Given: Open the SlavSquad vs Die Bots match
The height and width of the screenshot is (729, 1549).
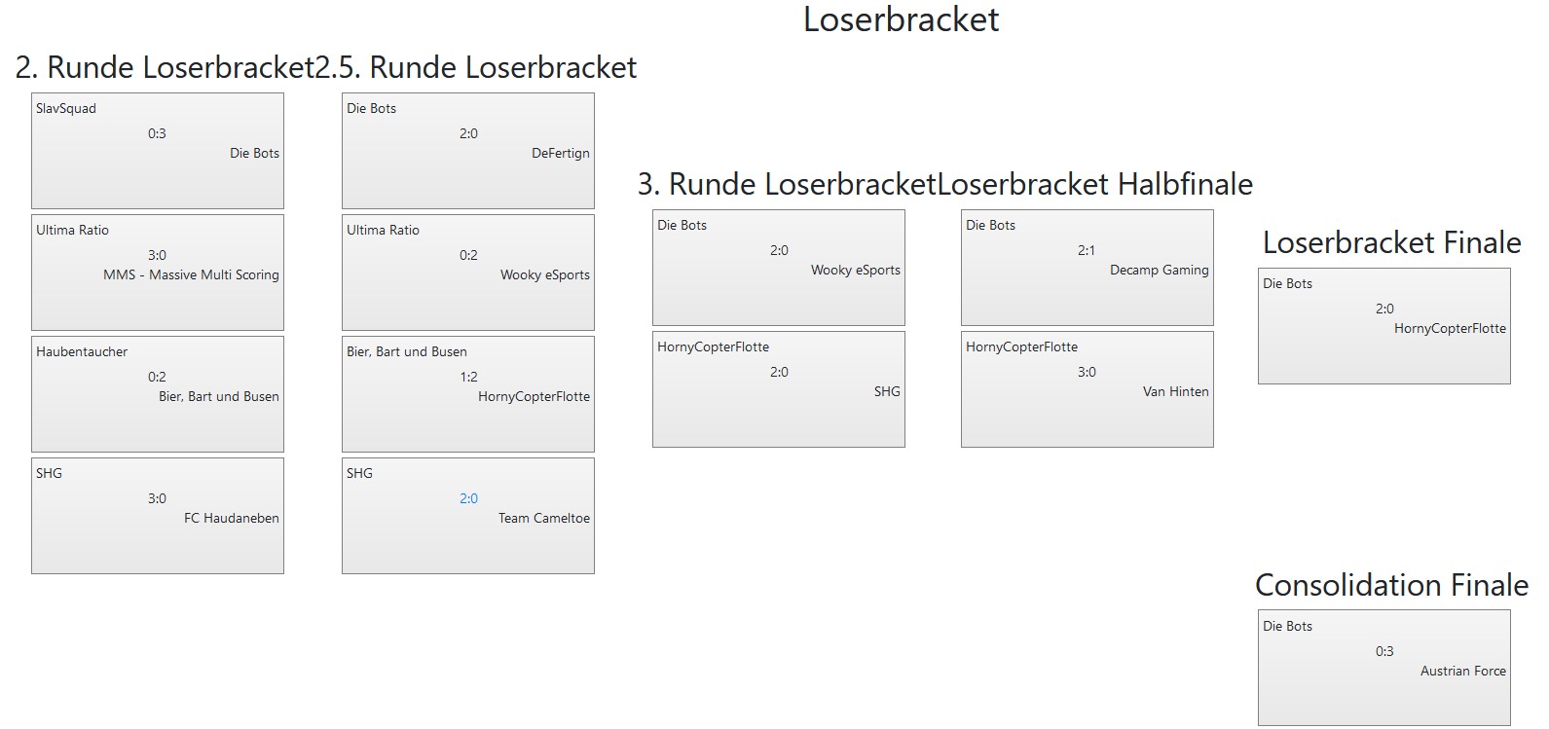Looking at the screenshot, I should point(158,151).
